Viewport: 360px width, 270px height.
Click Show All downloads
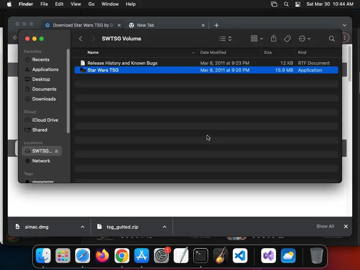[325, 226]
